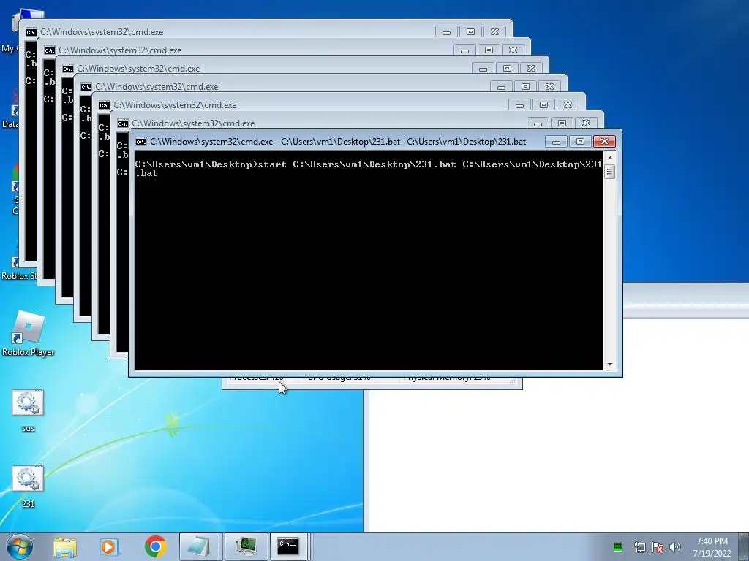Screen dimensions: 749x561
Task: Click scroll-up arrow in front cmd window
Action: (609, 158)
